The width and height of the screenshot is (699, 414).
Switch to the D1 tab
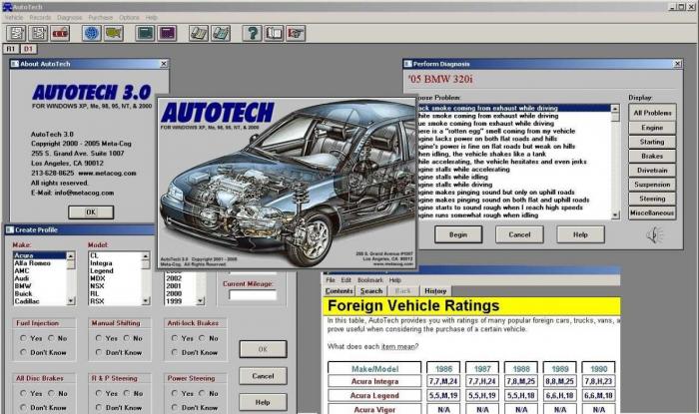click(28, 49)
